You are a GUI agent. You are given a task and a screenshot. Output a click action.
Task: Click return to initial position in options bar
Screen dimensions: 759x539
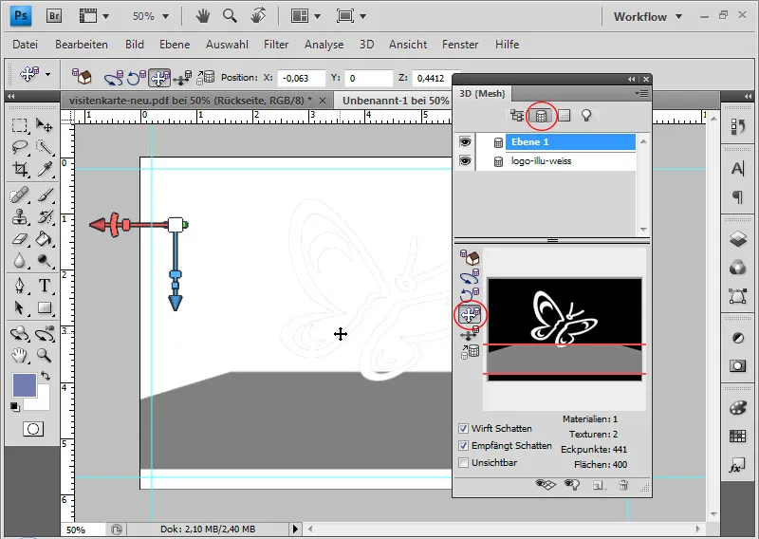[x=82, y=77]
